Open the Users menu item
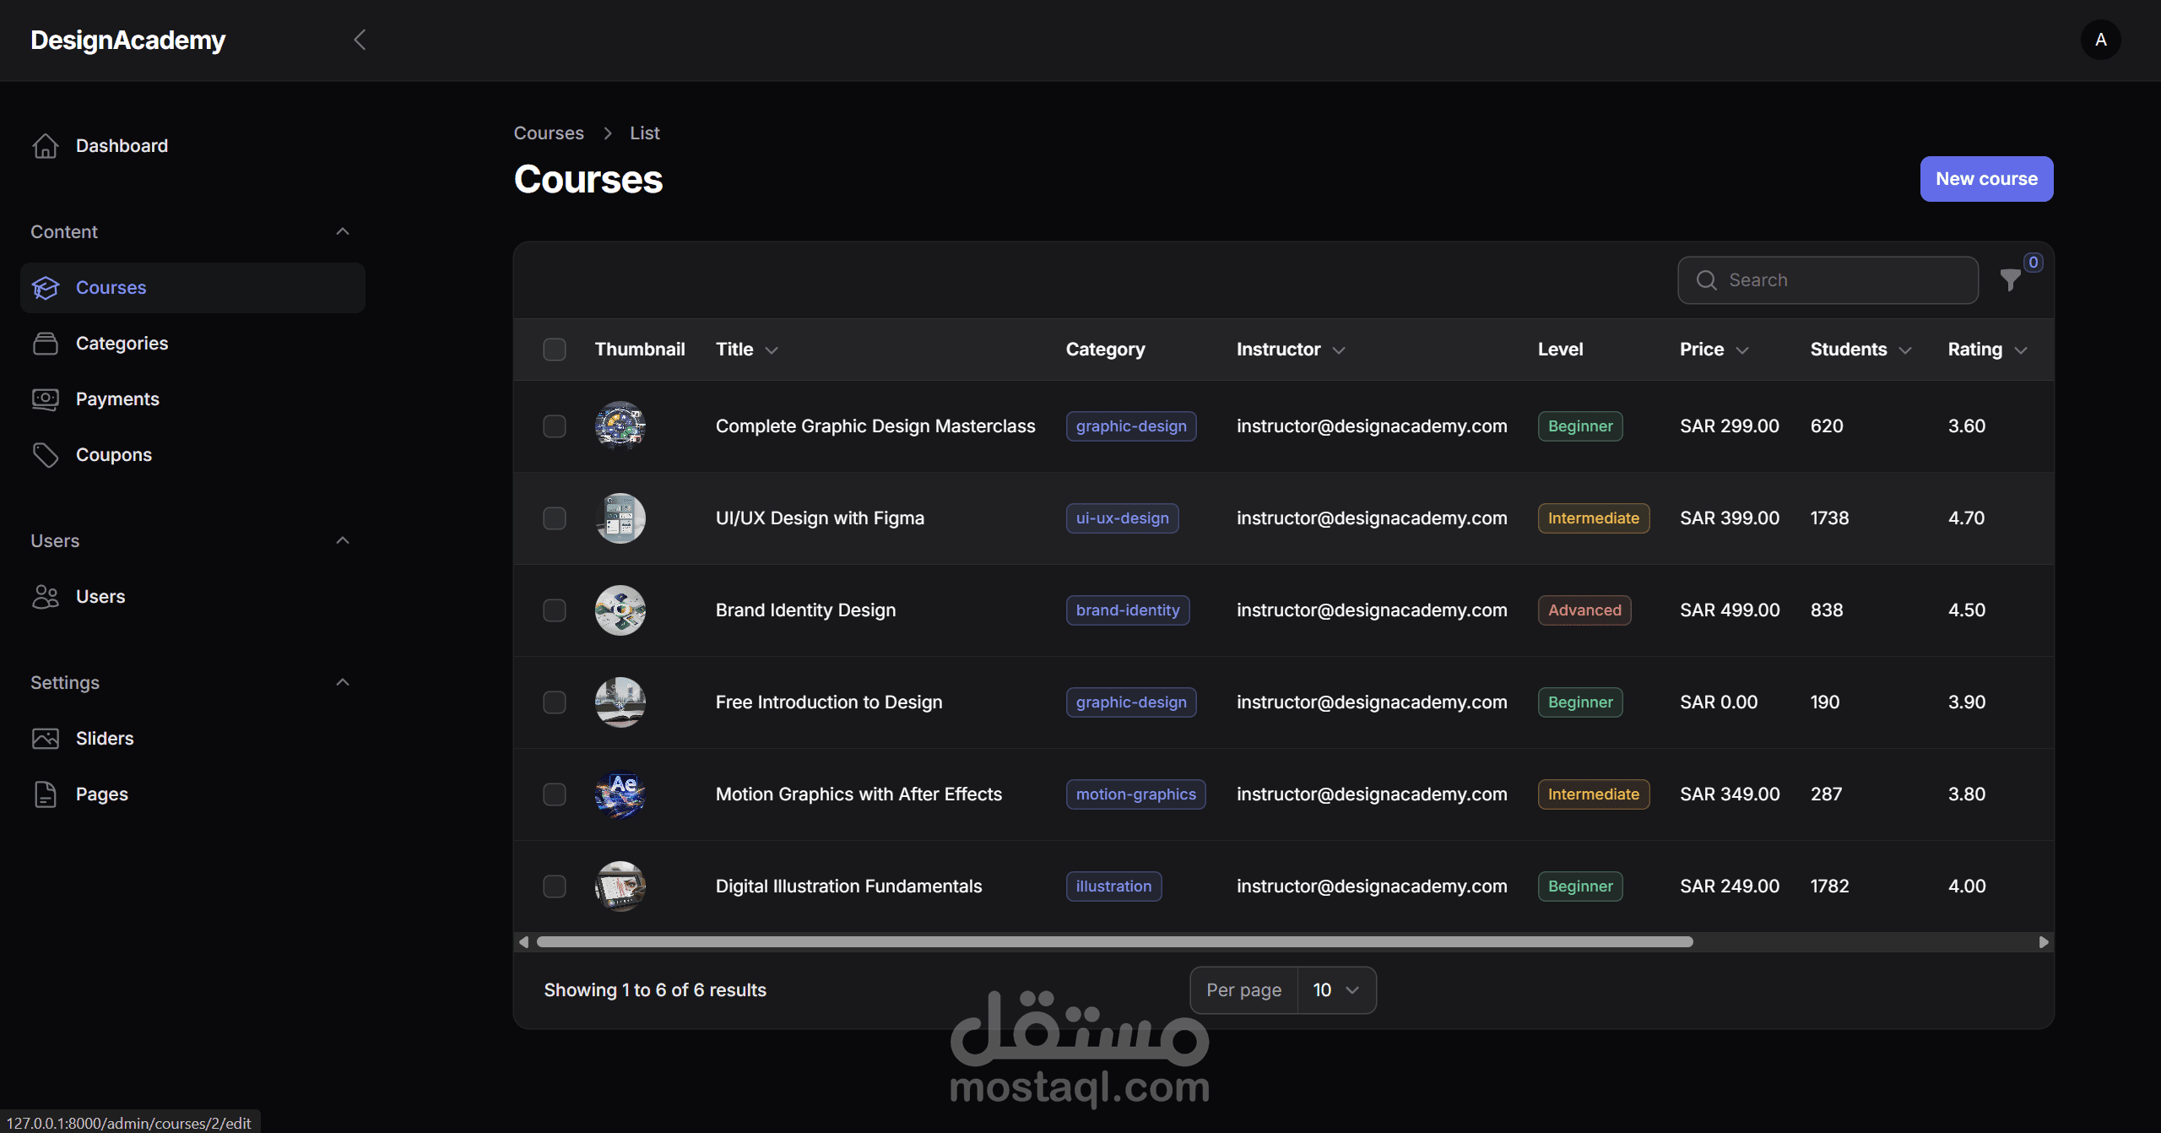This screenshot has height=1133, width=2161. (x=100, y=597)
